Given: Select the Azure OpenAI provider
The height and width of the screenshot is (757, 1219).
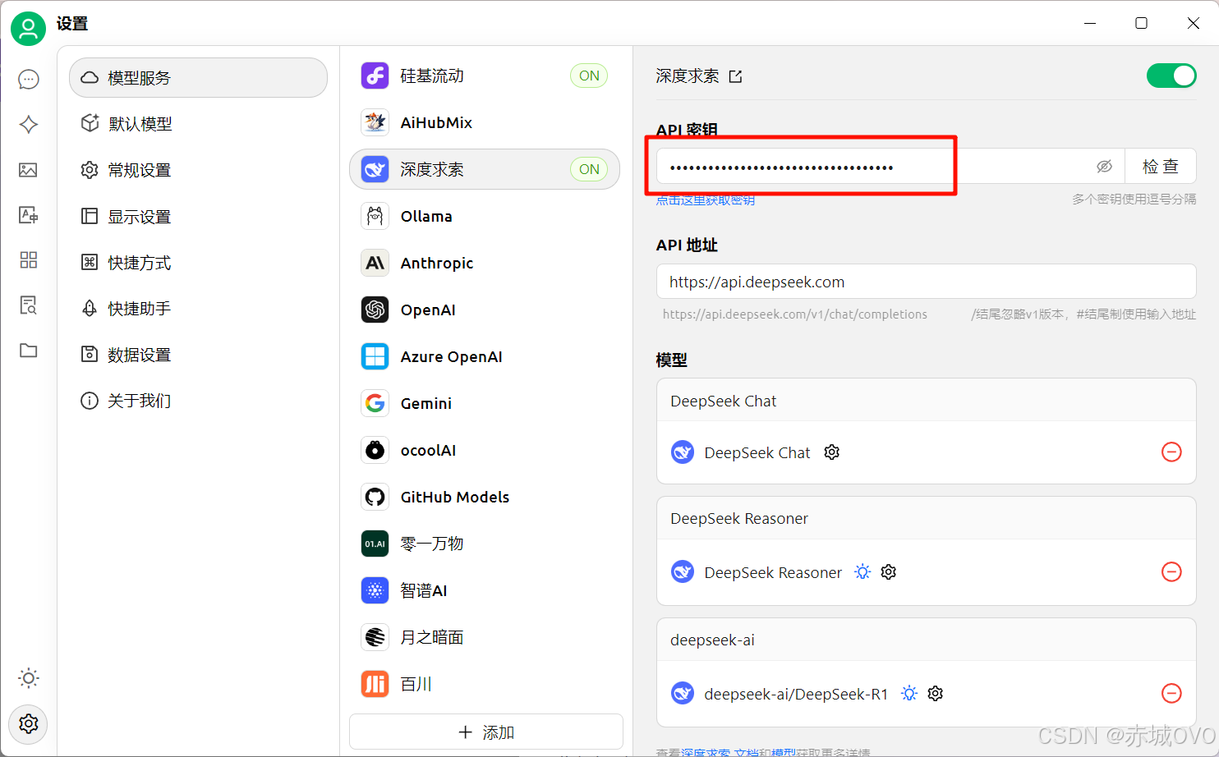Looking at the screenshot, I should click(x=485, y=356).
